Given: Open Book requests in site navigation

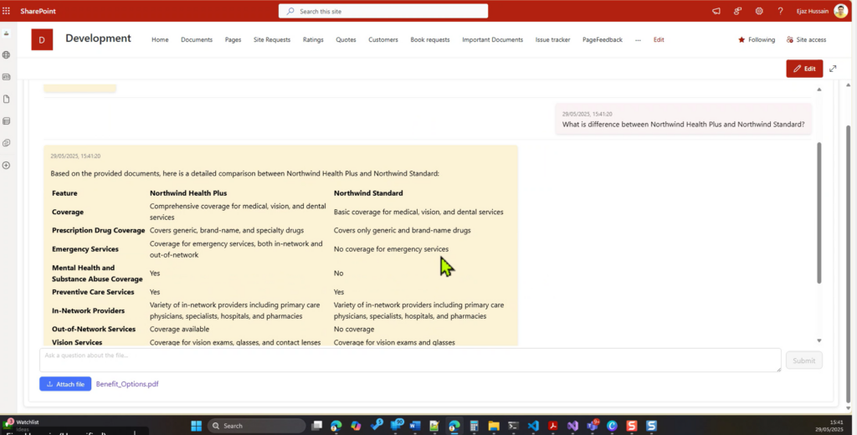Looking at the screenshot, I should click(430, 40).
